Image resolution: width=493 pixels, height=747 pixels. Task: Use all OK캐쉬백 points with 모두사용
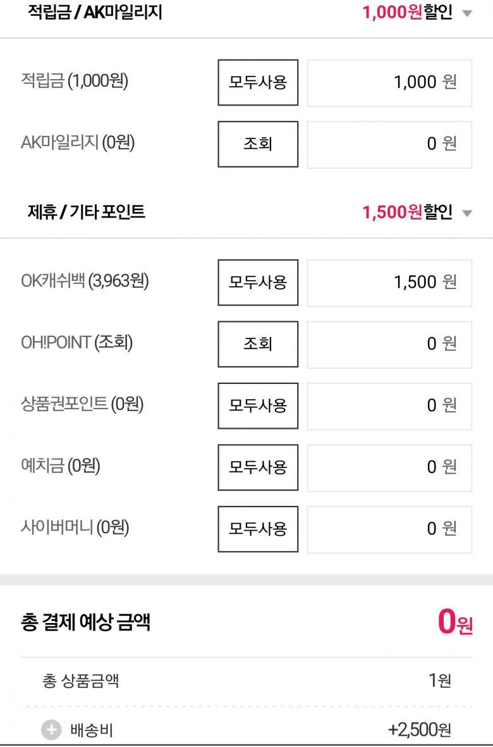(258, 282)
